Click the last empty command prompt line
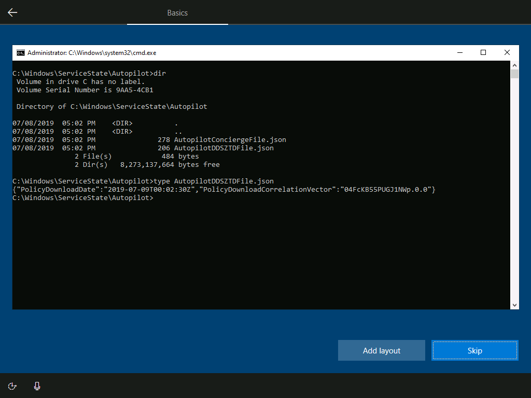This screenshot has width=531, height=398. pos(83,198)
